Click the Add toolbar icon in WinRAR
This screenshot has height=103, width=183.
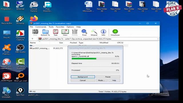click(x=35, y=32)
